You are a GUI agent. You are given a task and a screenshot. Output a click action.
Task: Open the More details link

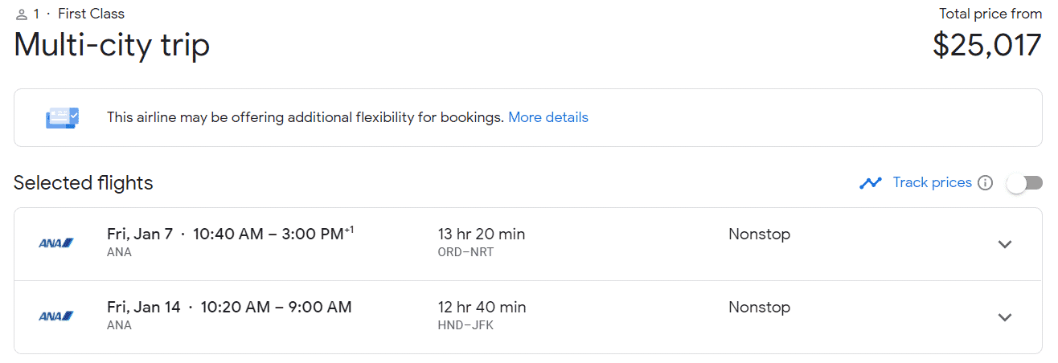coord(548,117)
